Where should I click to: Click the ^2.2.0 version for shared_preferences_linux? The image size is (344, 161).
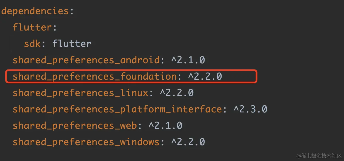pyautogui.click(x=177, y=93)
